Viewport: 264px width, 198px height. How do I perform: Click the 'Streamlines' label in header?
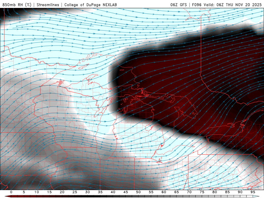coord(48,5)
